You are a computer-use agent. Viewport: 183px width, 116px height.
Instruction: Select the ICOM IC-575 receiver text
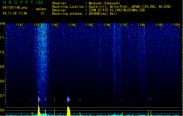[117, 10]
